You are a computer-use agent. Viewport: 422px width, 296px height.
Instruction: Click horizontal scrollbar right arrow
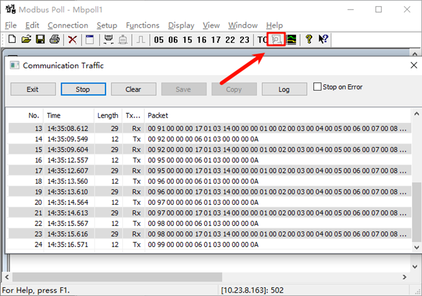coord(404,277)
